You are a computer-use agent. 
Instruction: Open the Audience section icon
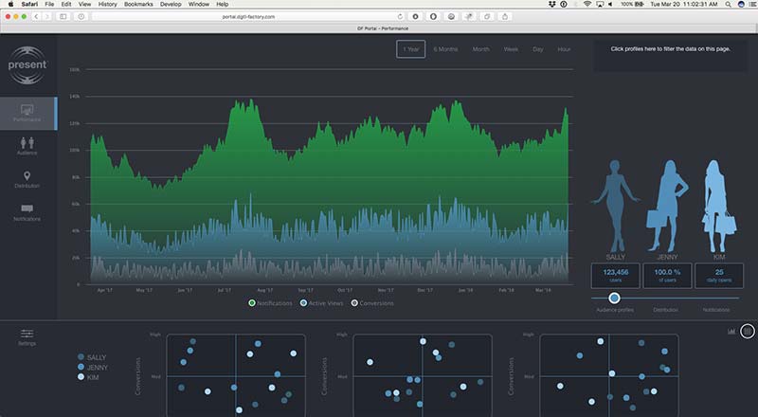(x=27, y=143)
